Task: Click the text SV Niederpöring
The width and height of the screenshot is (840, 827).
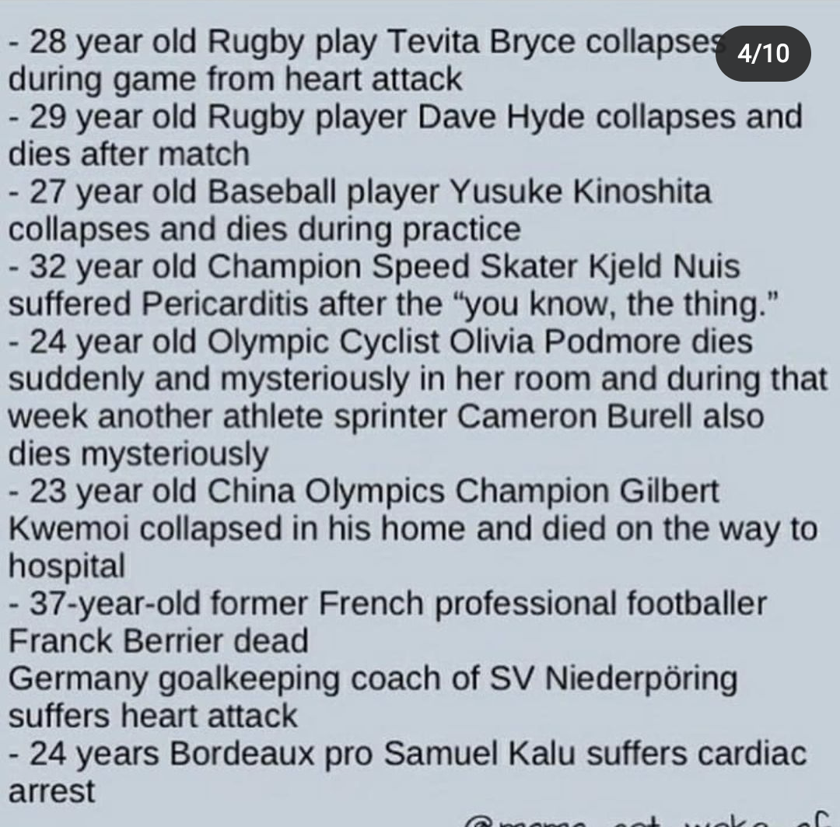Action: click(614, 680)
